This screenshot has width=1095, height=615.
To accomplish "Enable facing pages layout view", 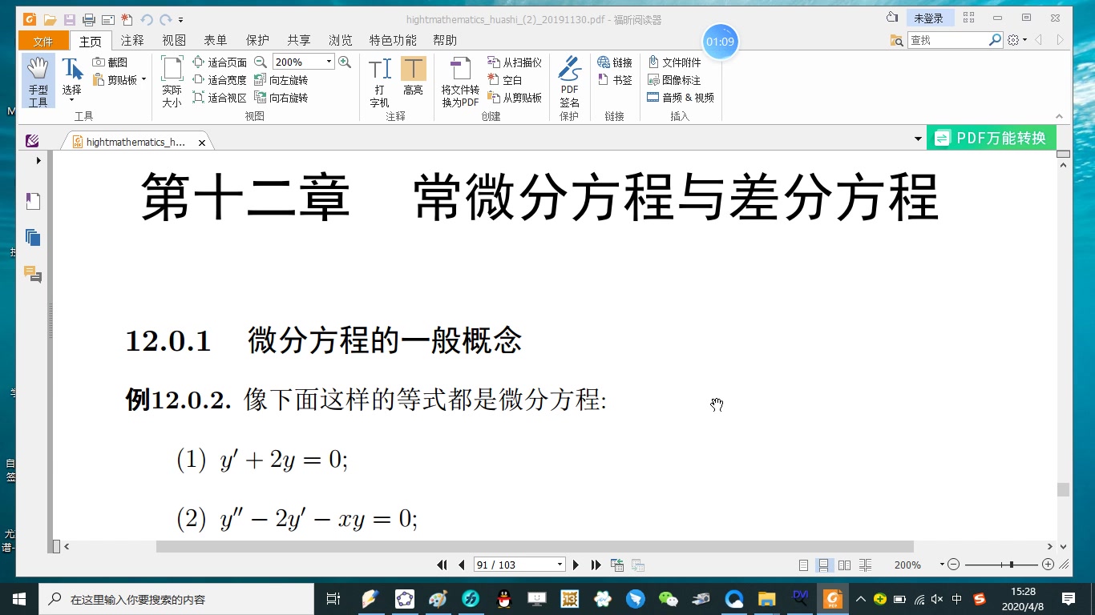I will (x=845, y=565).
